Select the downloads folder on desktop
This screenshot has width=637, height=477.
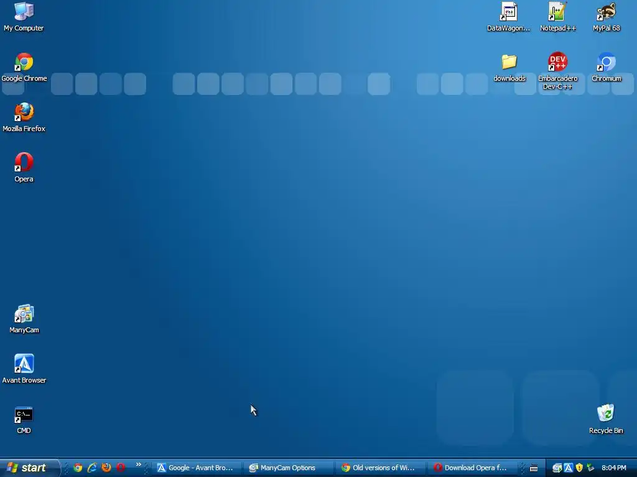(x=509, y=67)
